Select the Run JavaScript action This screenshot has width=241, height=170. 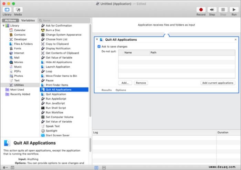point(55,103)
